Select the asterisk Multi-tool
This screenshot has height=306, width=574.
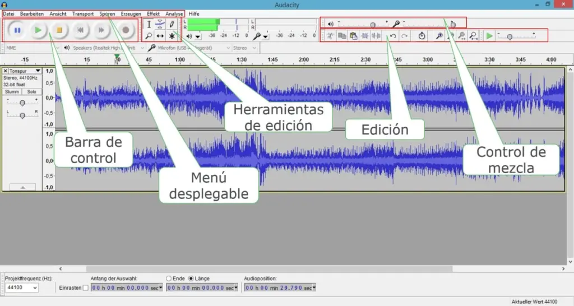click(172, 36)
